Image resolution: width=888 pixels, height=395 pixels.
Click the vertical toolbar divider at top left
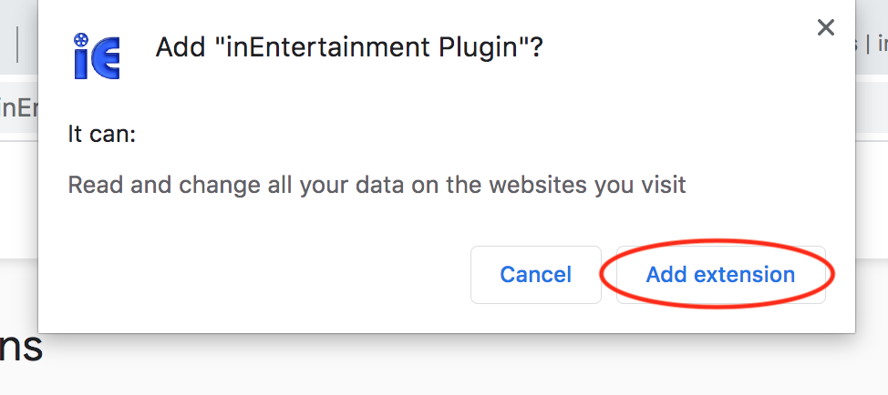click(17, 44)
